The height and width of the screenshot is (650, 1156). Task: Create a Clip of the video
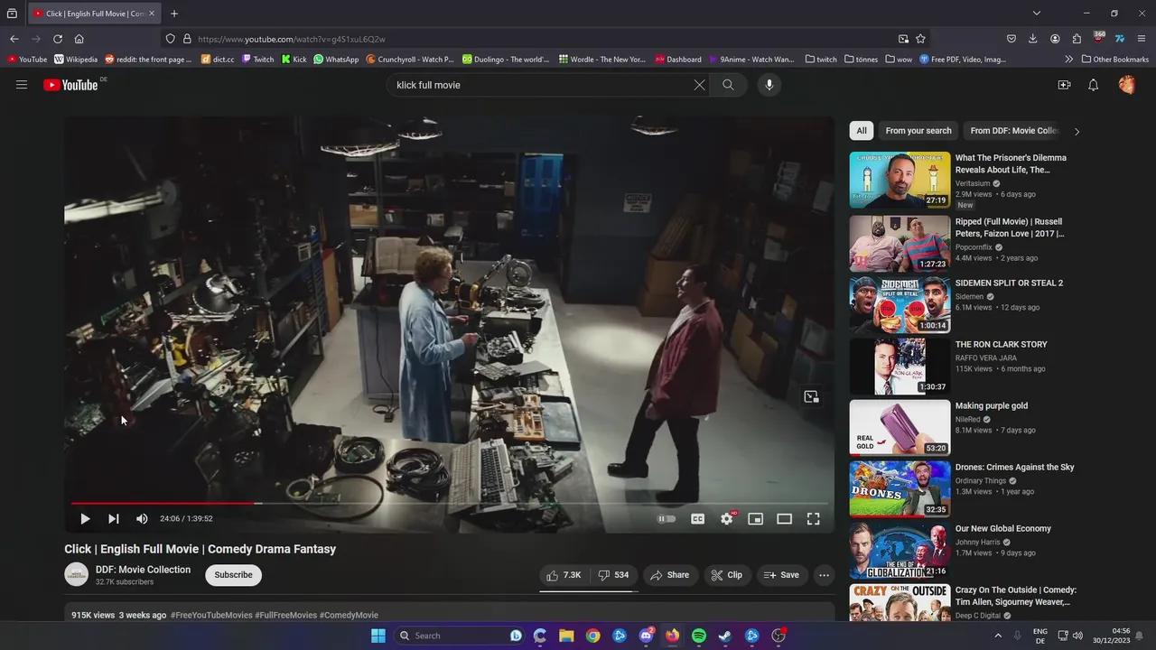pos(726,575)
